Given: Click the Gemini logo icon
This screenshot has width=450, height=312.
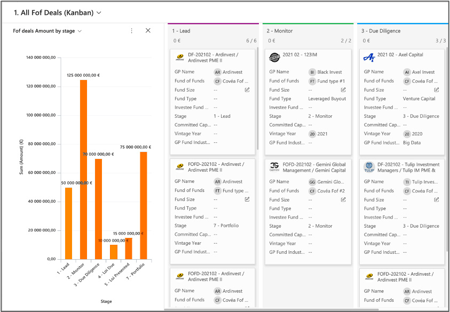Looking at the screenshot, I should pos(274,166).
